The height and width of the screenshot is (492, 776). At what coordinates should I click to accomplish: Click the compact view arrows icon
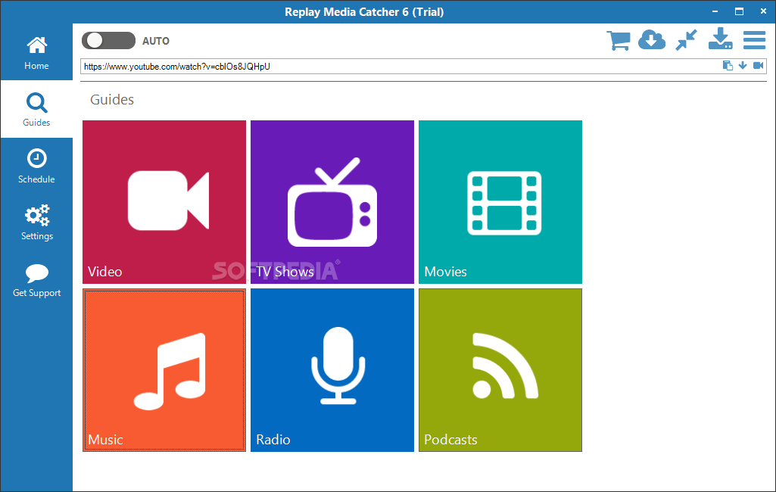[x=687, y=39]
